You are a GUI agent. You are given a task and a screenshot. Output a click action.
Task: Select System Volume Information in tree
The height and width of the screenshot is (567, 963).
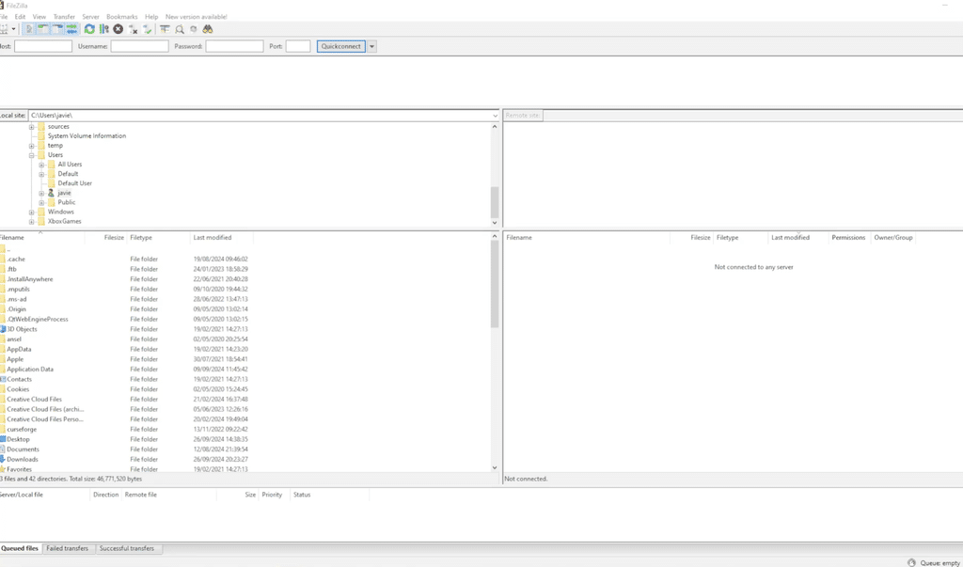coord(87,135)
